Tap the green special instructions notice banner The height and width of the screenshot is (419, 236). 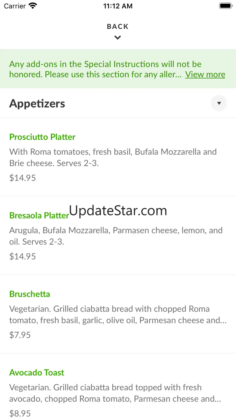(x=118, y=69)
